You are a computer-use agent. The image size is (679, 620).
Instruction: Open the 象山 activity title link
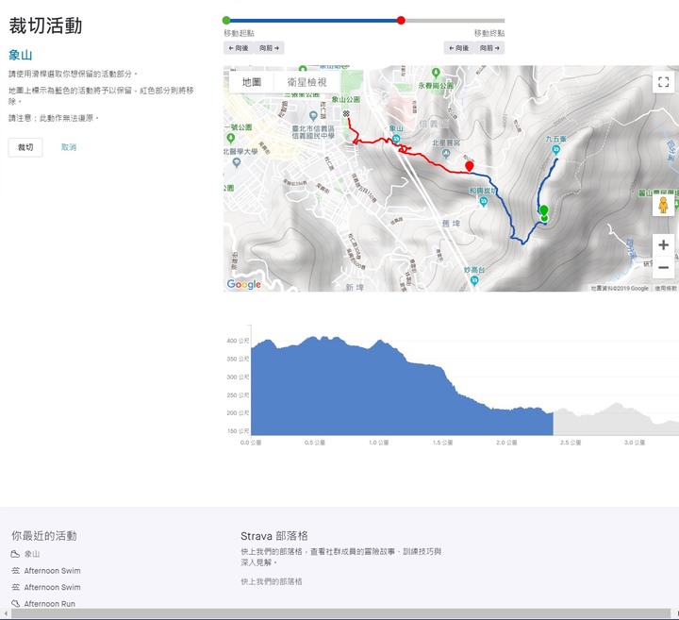tap(21, 55)
